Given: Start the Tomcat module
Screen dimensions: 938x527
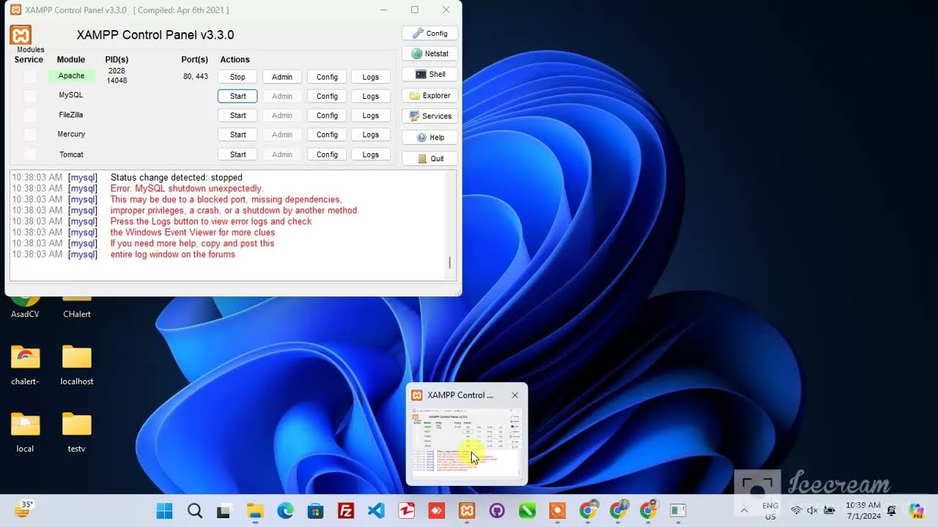Looking at the screenshot, I should pyautogui.click(x=237, y=154).
